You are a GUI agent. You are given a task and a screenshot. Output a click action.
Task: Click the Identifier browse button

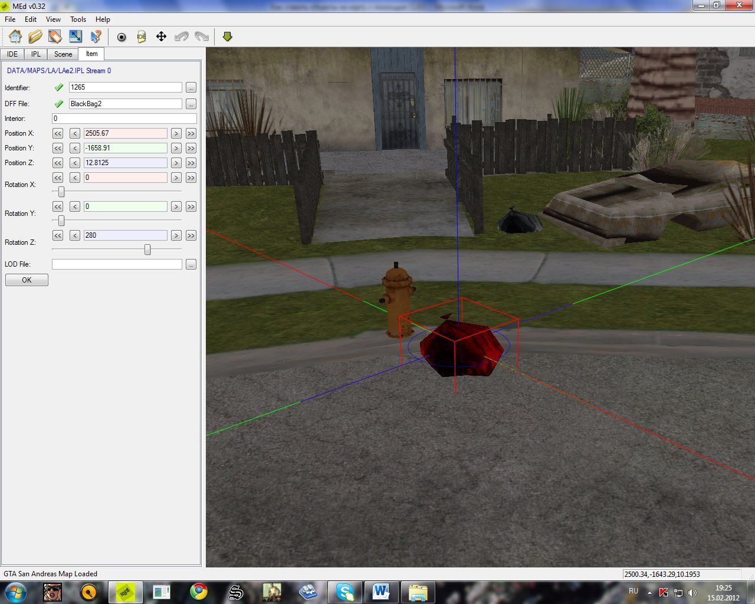pyautogui.click(x=191, y=87)
